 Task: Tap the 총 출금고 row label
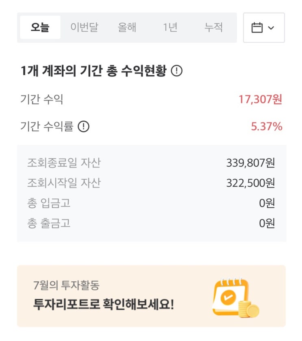[x=49, y=223]
